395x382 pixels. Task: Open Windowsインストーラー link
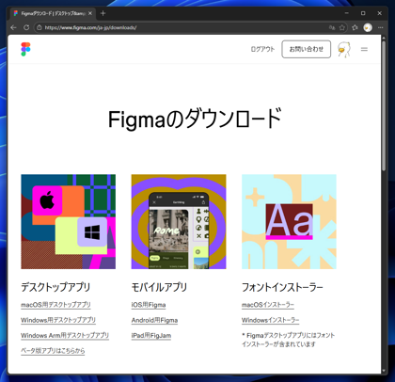tap(270, 320)
